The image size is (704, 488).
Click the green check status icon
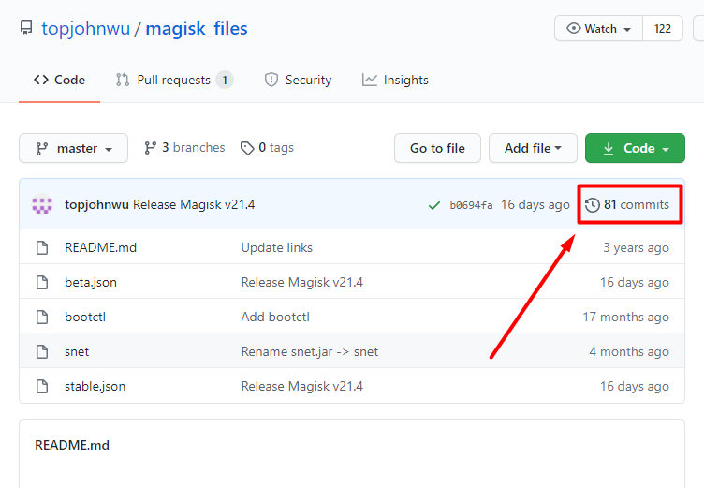[x=433, y=205]
